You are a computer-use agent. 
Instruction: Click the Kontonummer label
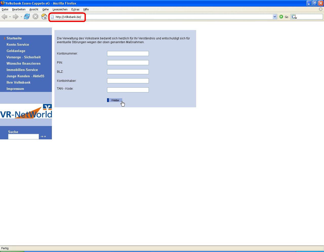click(x=67, y=54)
